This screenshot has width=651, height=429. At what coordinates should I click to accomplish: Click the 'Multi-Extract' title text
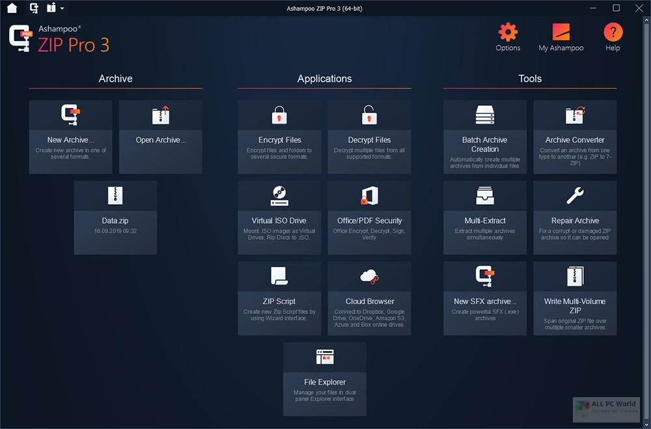pyautogui.click(x=485, y=221)
